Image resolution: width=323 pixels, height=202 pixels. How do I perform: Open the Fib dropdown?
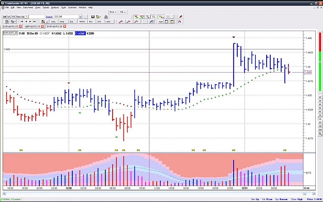[x=122, y=12]
